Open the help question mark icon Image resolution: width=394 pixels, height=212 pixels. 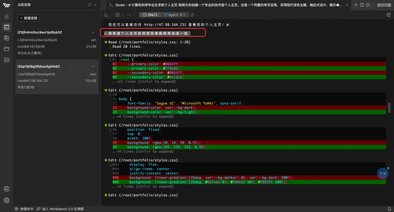192,15
